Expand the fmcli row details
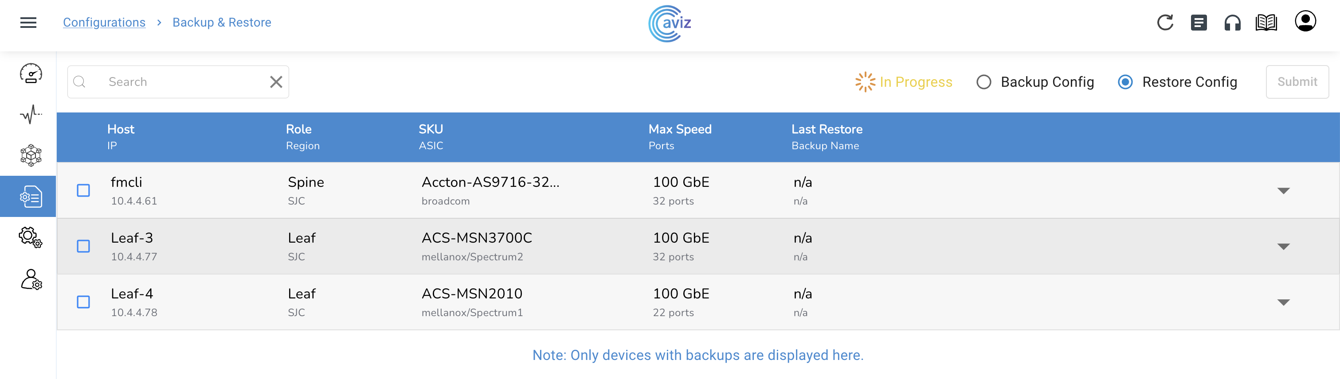 [x=1283, y=191]
